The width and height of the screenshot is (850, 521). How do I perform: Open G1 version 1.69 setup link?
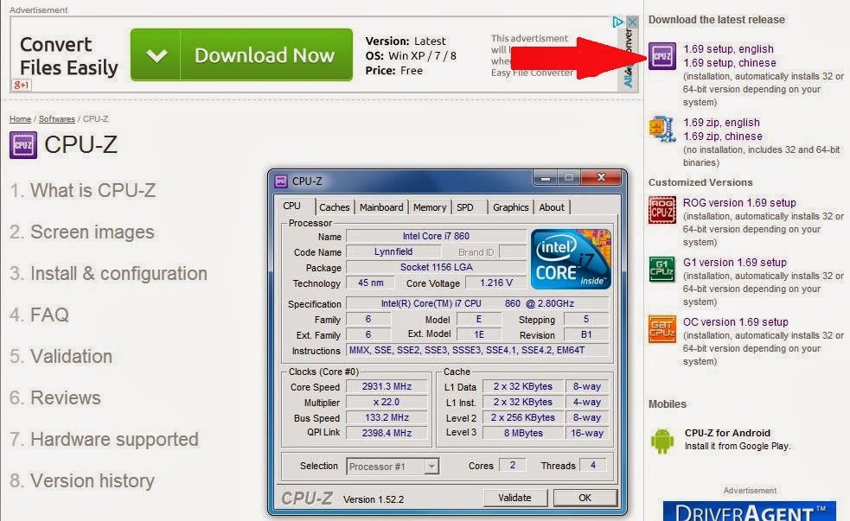(x=734, y=262)
